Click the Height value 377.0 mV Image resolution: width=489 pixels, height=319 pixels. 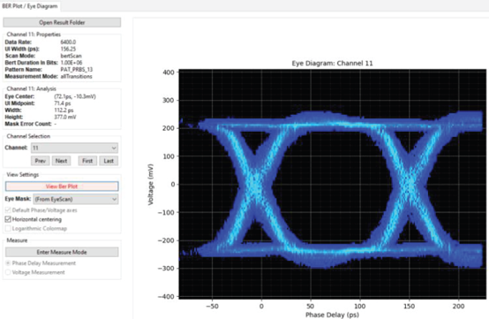click(x=64, y=117)
